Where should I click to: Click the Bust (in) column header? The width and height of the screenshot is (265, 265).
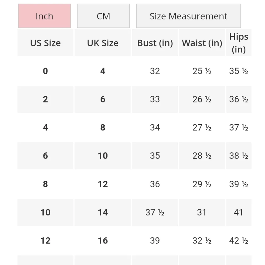click(155, 43)
